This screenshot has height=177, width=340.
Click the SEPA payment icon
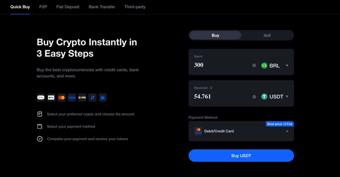point(82,97)
